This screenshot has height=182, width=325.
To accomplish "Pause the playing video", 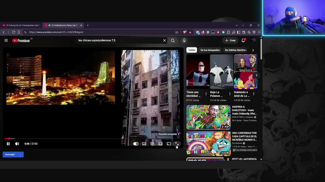I will coord(8,144).
